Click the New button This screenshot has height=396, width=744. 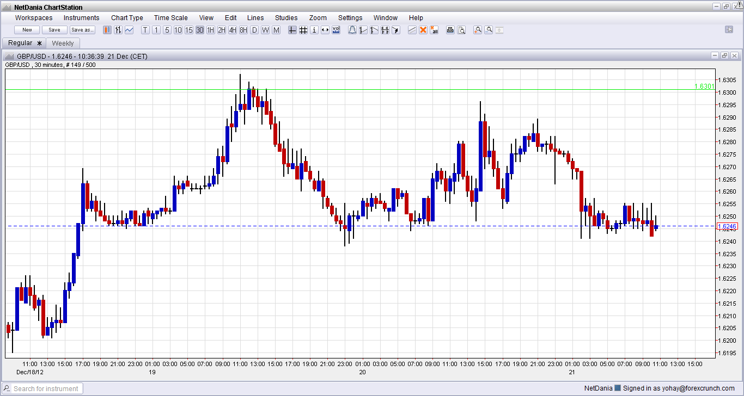[x=27, y=30]
